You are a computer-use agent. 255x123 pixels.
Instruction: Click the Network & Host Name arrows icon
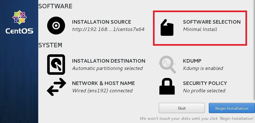tap(56, 87)
